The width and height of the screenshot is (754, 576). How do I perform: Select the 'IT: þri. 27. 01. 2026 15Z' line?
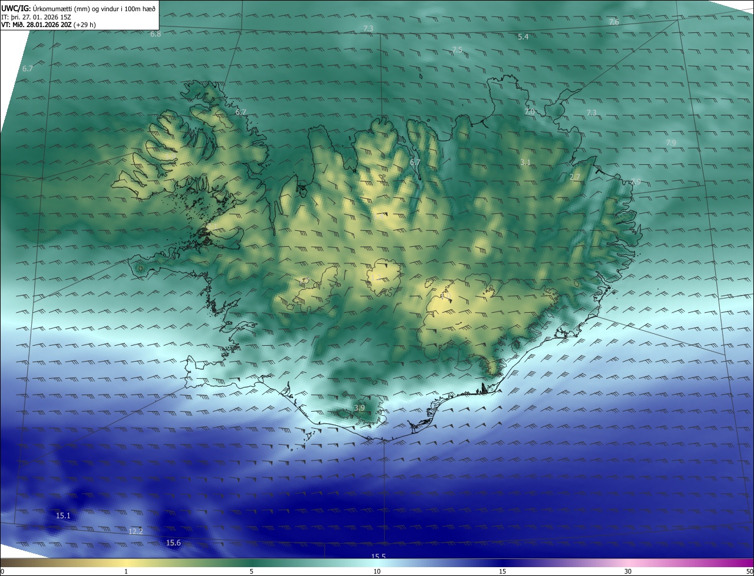(x=37, y=16)
